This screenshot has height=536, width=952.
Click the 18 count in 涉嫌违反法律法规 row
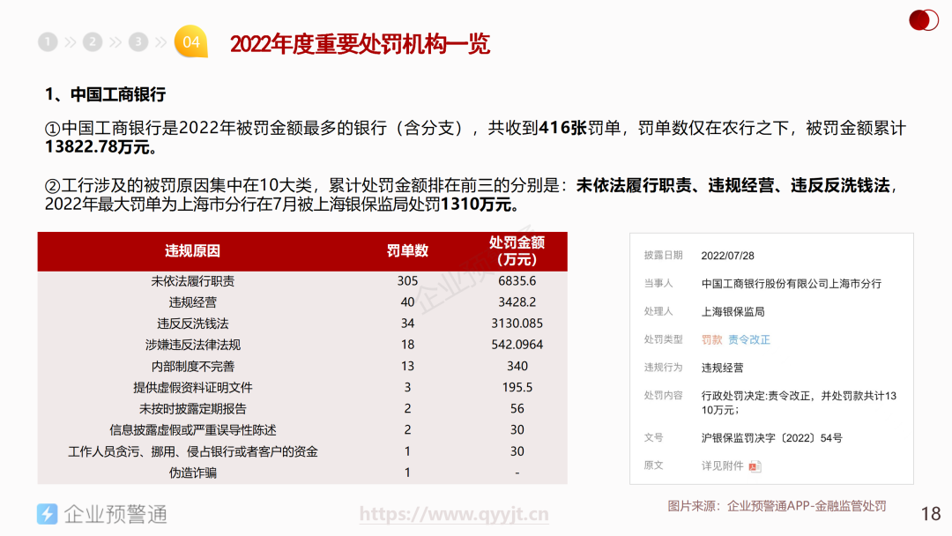[407, 345]
